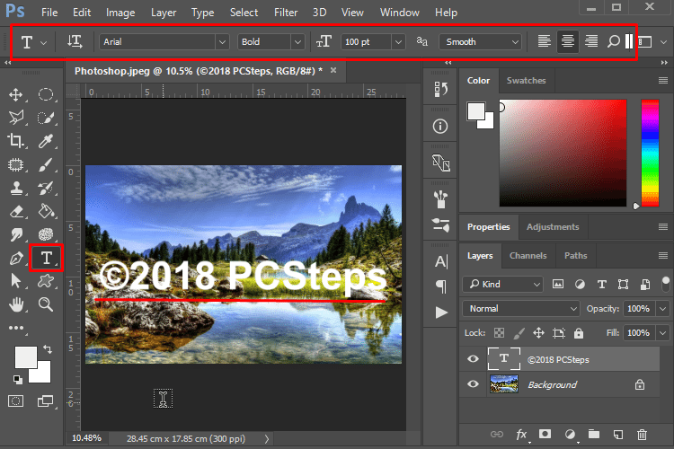Expand the Normal blend mode dropdown
The image size is (674, 449).
[x=522, y=308]
